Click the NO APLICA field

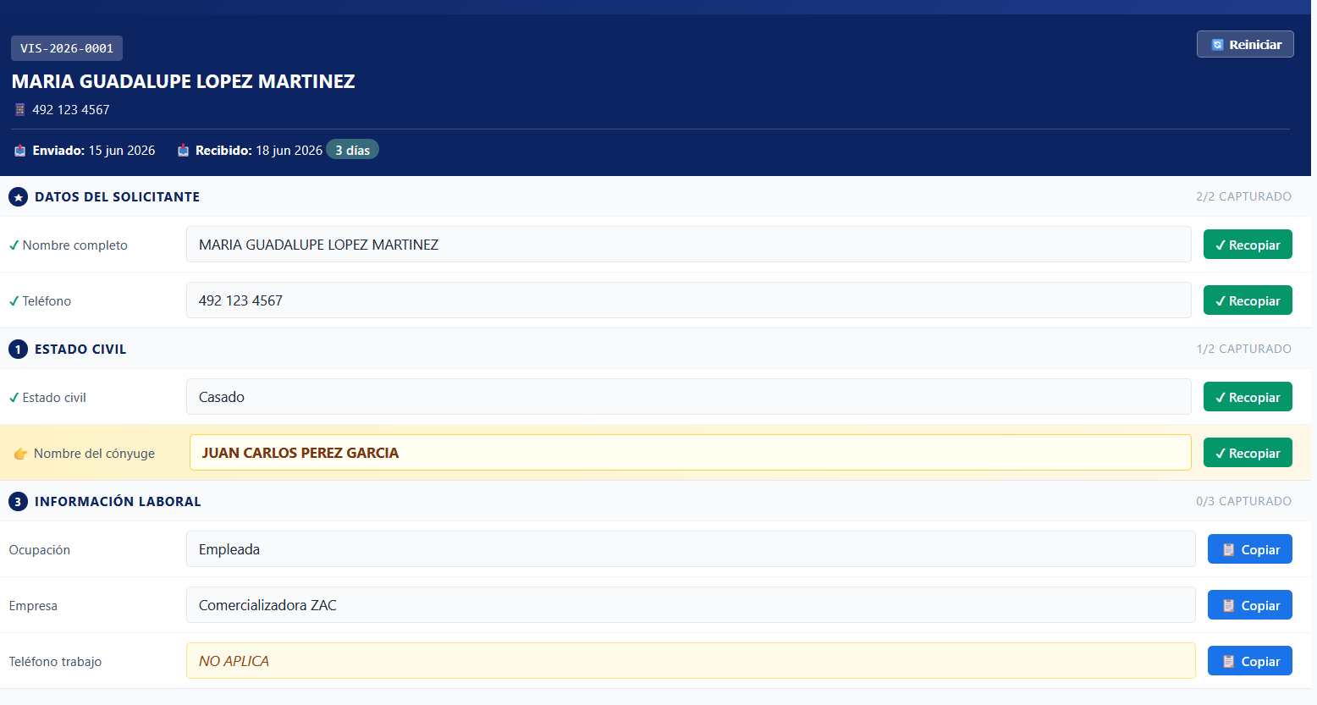pyautogui.click(x=691, y=661)
